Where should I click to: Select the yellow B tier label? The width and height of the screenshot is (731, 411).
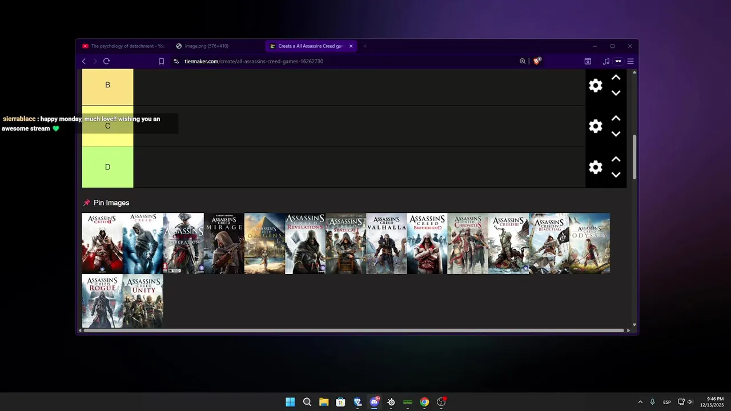click(107, 87)
